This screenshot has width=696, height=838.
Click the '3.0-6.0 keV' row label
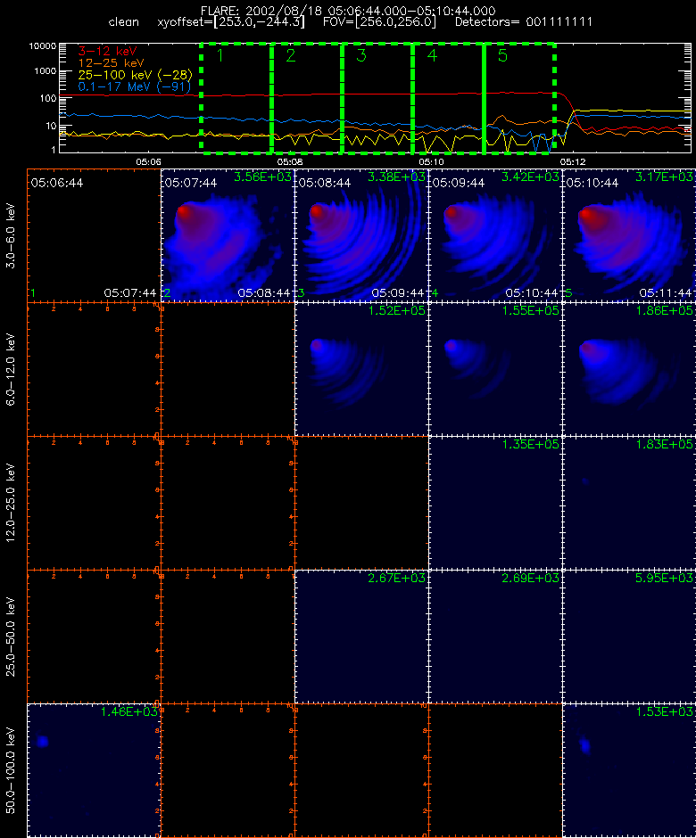click(11, 235)
